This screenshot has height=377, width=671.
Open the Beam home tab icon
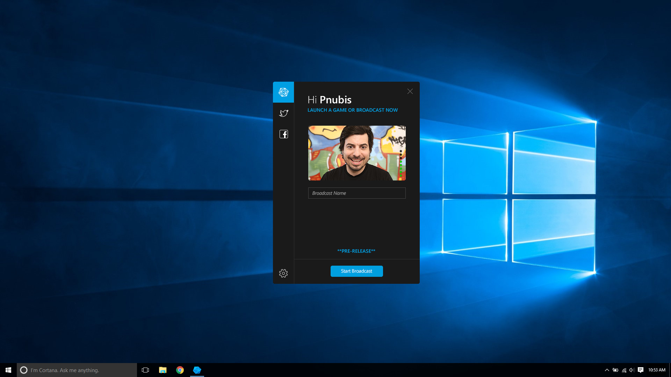283,92
